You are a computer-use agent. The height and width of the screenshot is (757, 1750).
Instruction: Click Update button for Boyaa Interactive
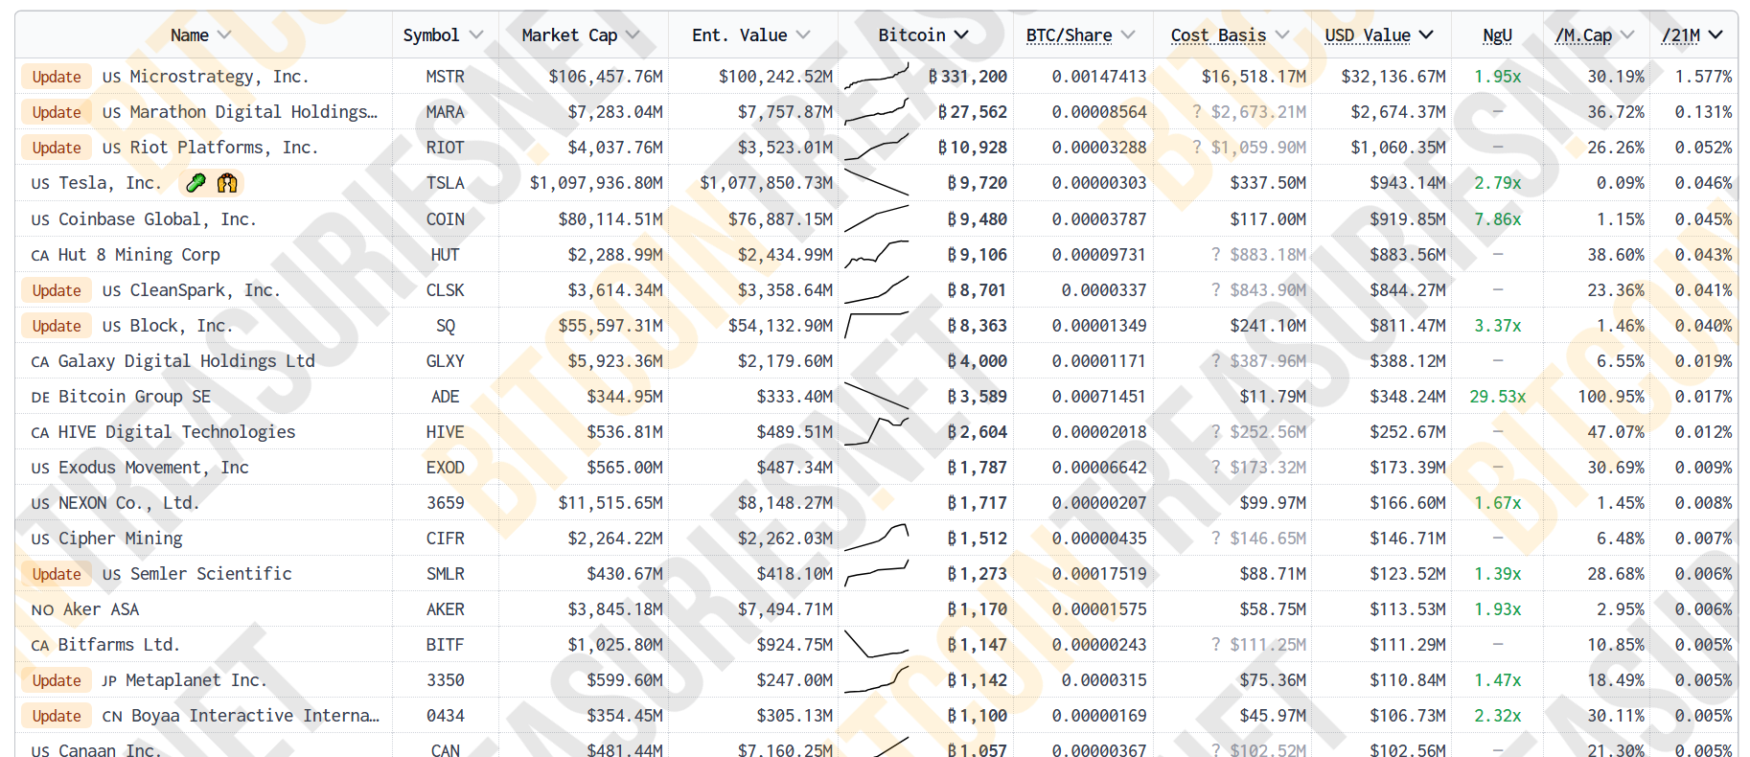point(57,716)
